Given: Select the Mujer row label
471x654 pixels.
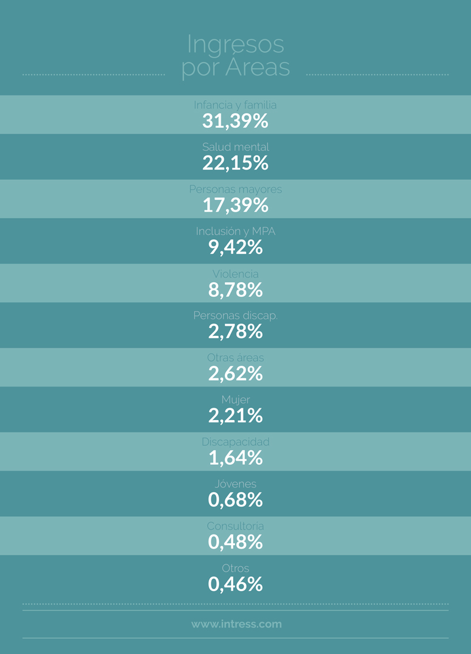Looking at the screenshot, I should coord(235,399).
